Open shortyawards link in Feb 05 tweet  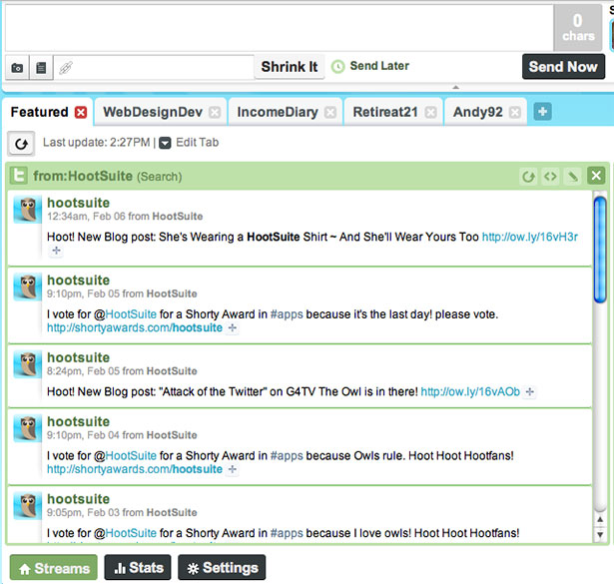tap(135, 328)
